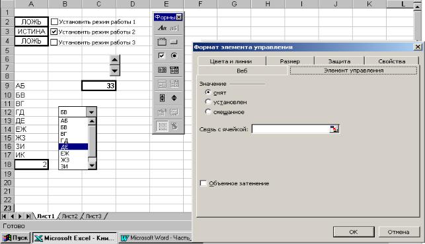Open the 'Веб' tab

tap(242, 71)
